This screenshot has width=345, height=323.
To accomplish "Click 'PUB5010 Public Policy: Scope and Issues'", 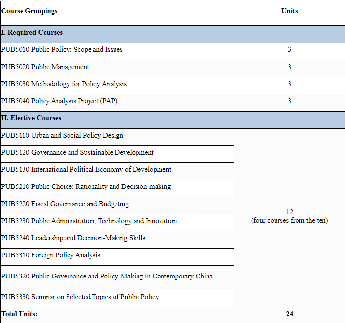I will [x=62, y=50].
